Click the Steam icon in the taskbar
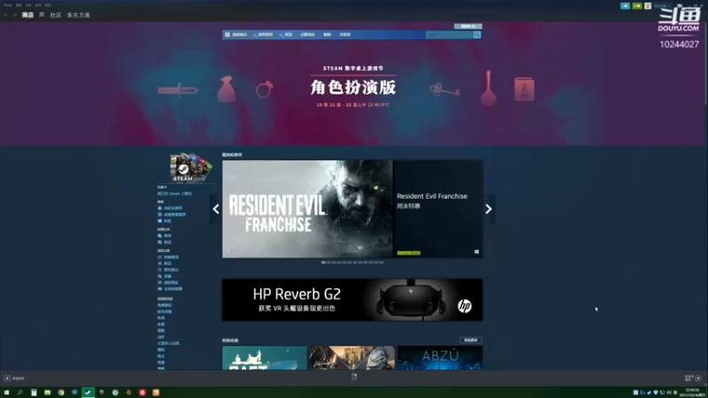708x398 pixels. (x=88, y=393)
